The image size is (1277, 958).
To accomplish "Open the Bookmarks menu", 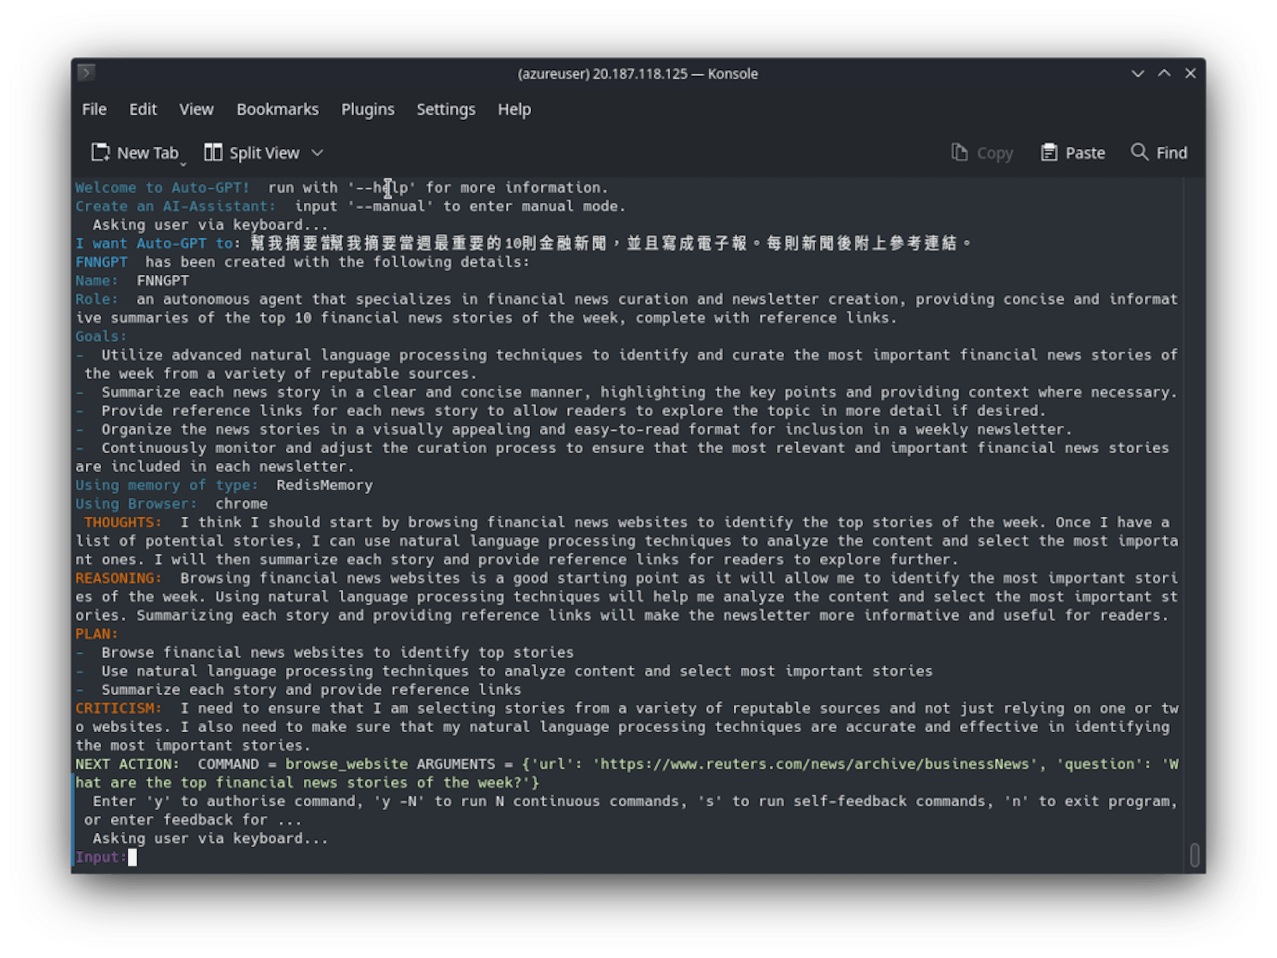I will [x=278, y=110].
